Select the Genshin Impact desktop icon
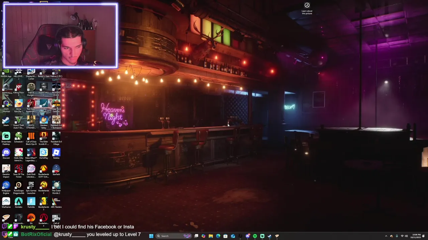The image size is (428, 240). pyautogui.click(x=6, y=171)
